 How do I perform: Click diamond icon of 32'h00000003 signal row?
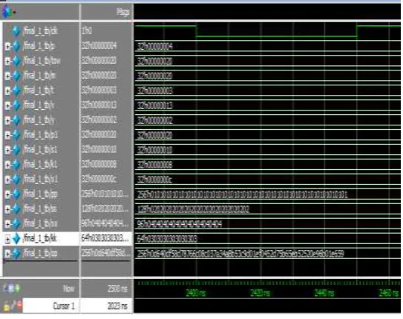point(16,91)
